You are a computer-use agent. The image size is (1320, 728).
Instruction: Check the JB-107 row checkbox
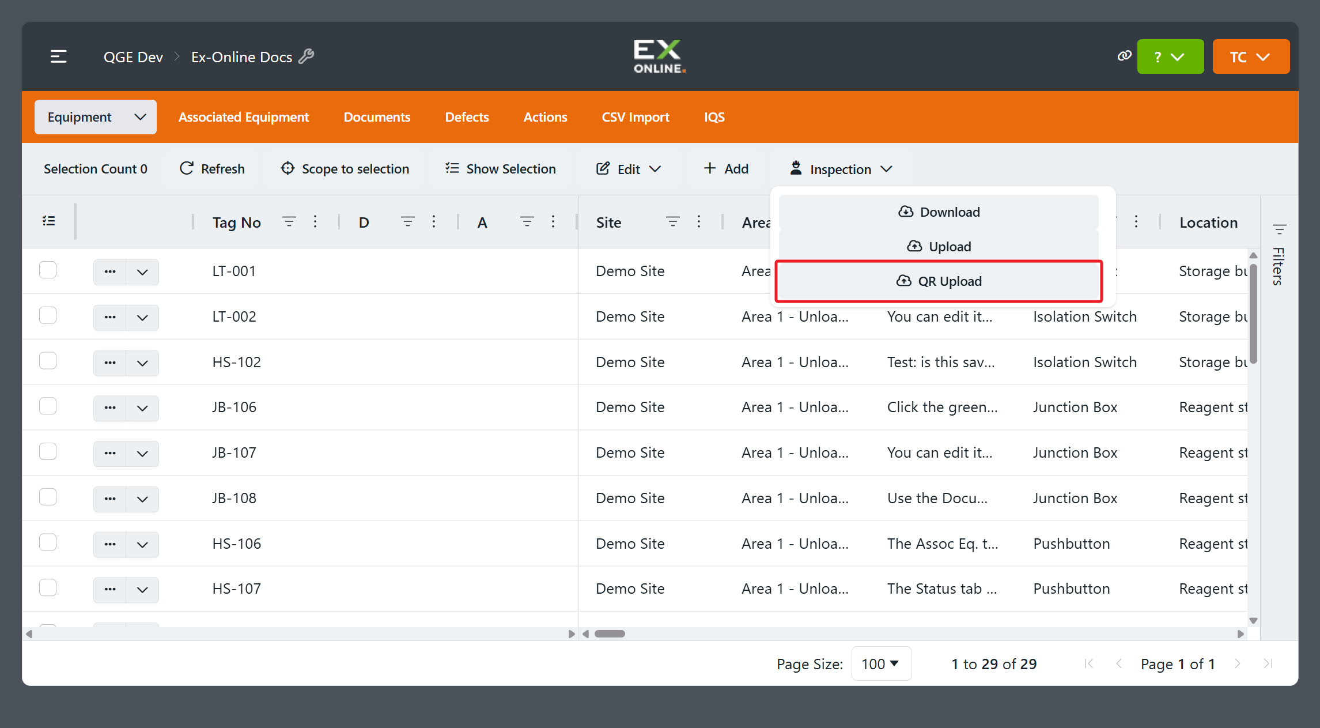point(48,451)
